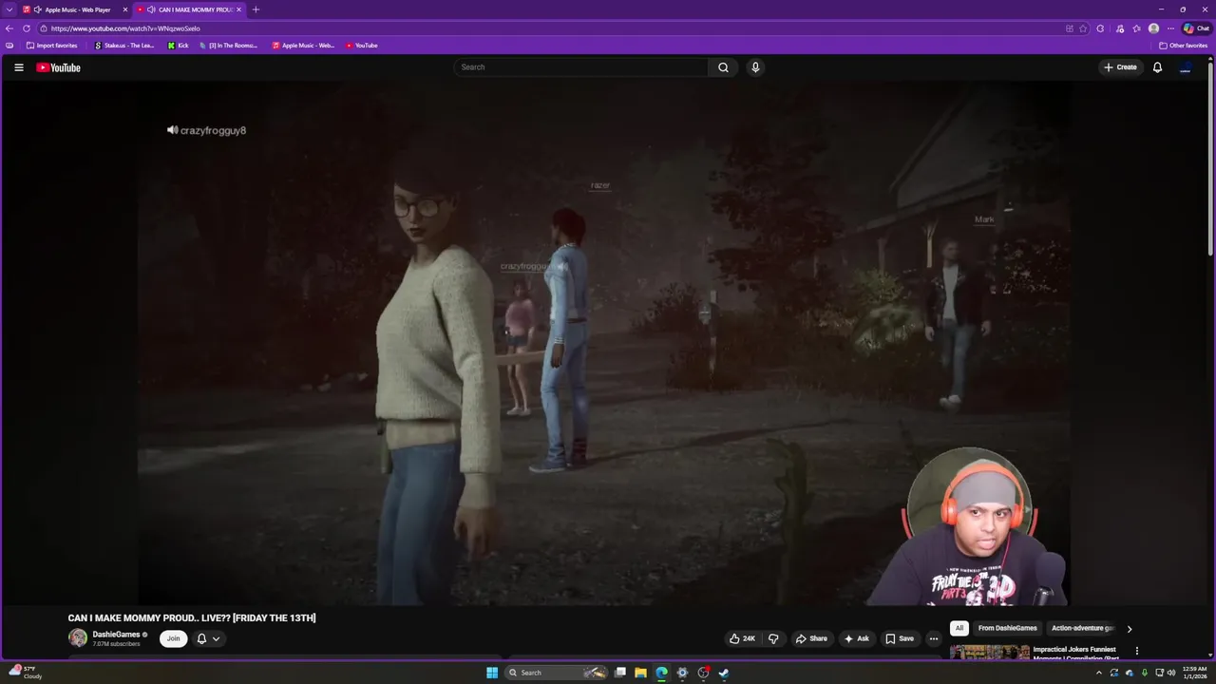The width and height of the screenshot is (1216, 684).
Task: Add this page to favorites star
Action: (x=1083, y=28)
